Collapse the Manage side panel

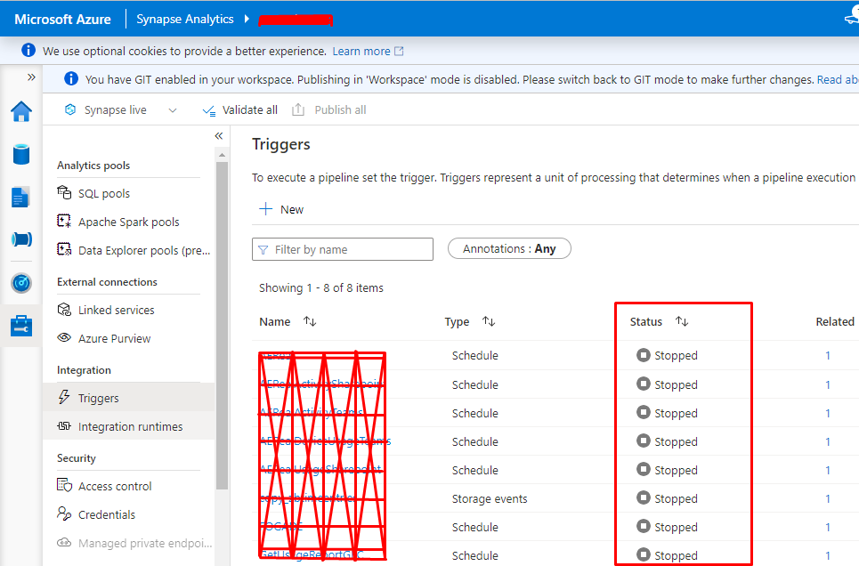(219, 136)
